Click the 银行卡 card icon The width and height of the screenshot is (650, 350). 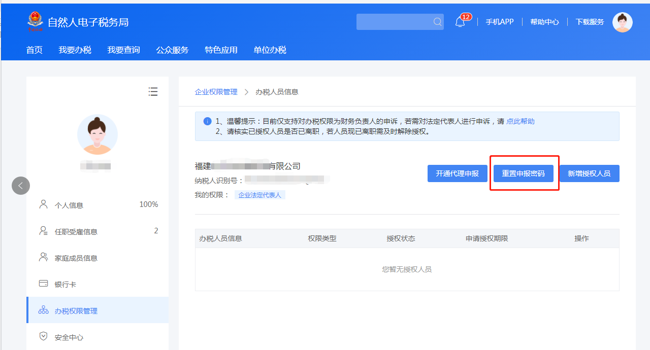tap(44, 284)
